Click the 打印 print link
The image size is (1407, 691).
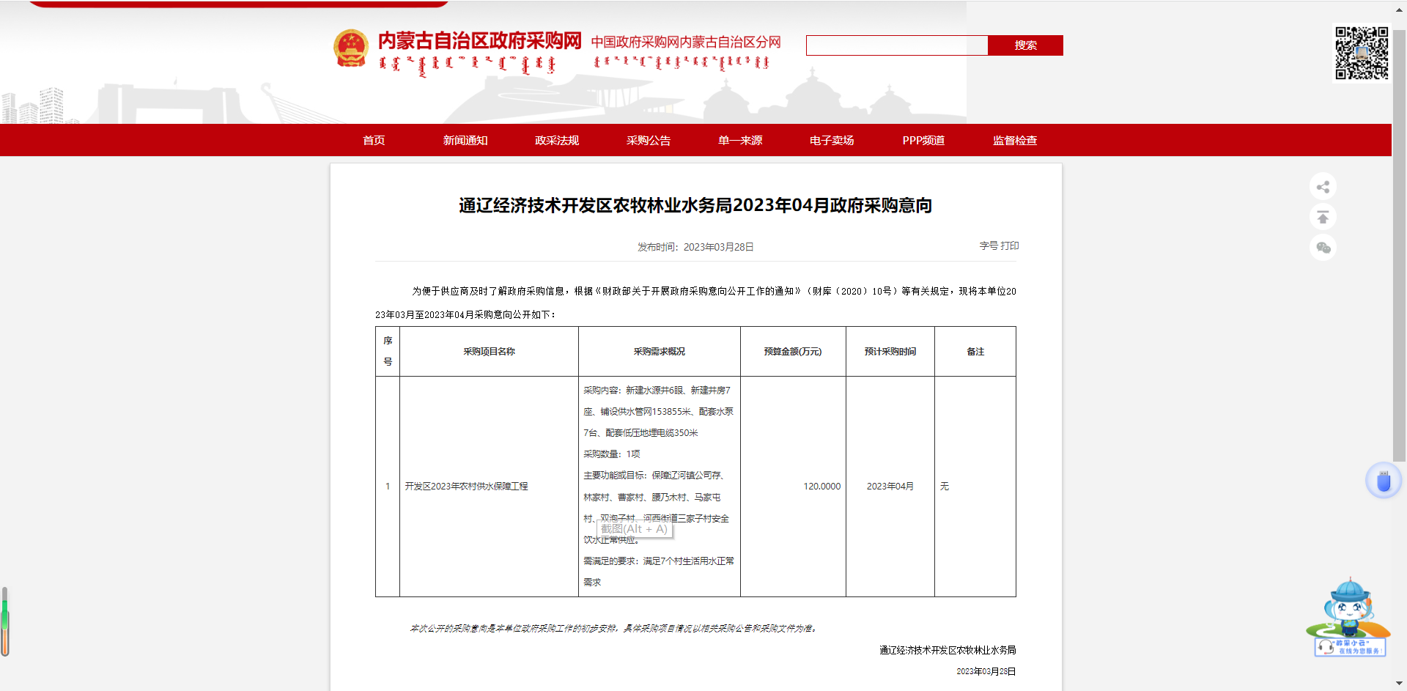pyautogui.click(x=1010, y=245)
